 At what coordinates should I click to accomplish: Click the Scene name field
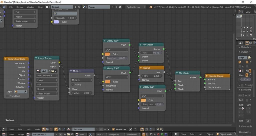pyautogui.click(x=99, y=7)
